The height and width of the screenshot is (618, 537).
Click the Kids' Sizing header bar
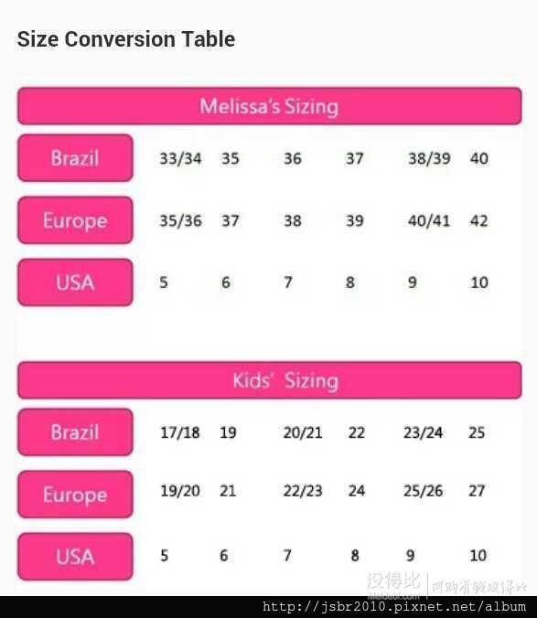(x=270, y=380)
